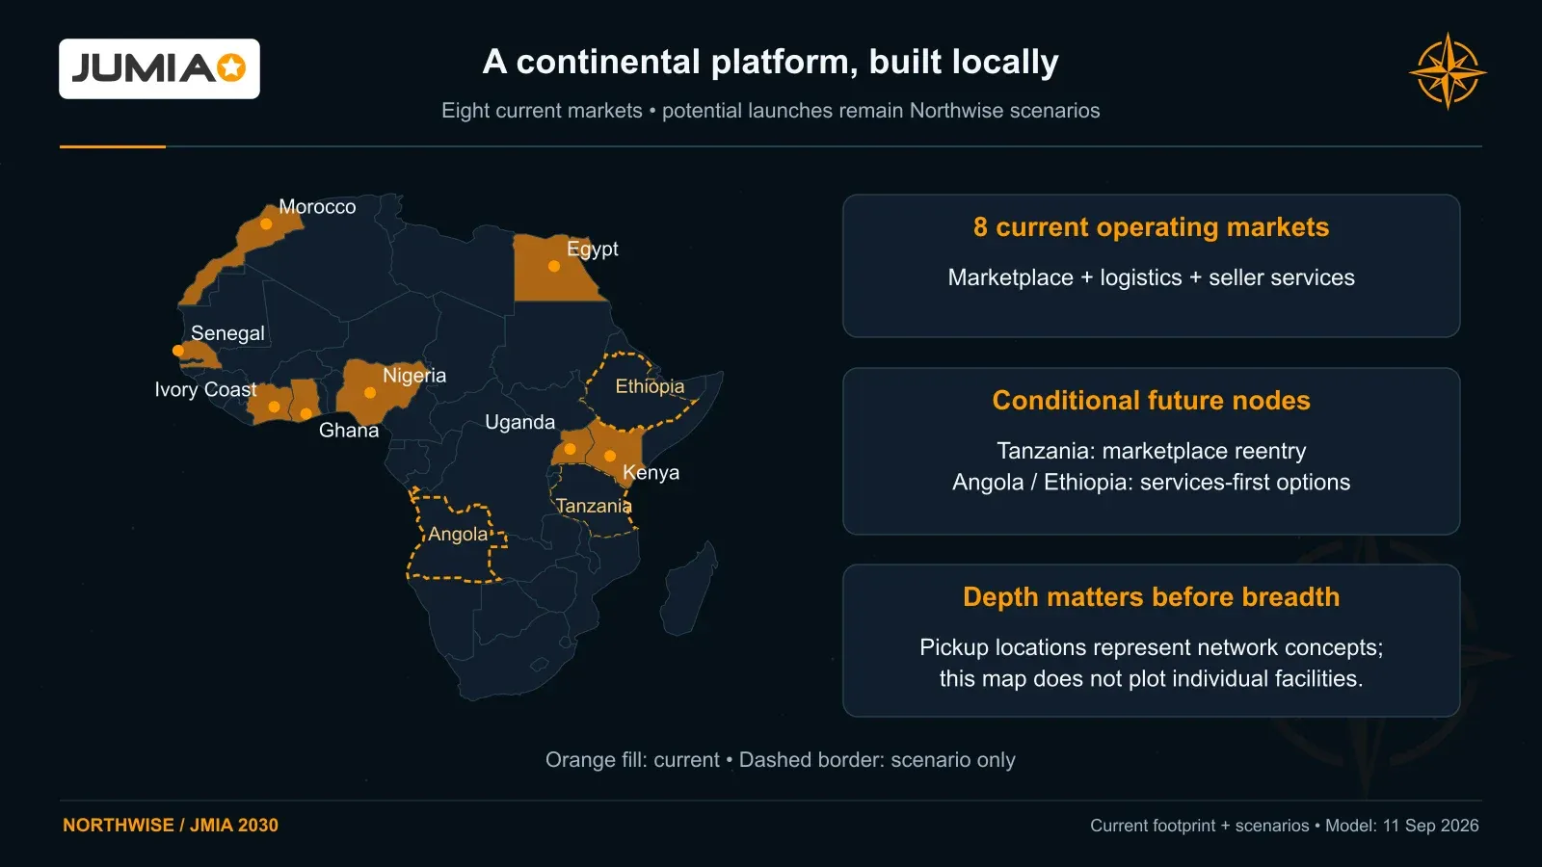Click 'this map does not plot individual facilities.'
The height and width of the screenshot is (867, 1542).
pyautogui.click(x=1152, y=678)
